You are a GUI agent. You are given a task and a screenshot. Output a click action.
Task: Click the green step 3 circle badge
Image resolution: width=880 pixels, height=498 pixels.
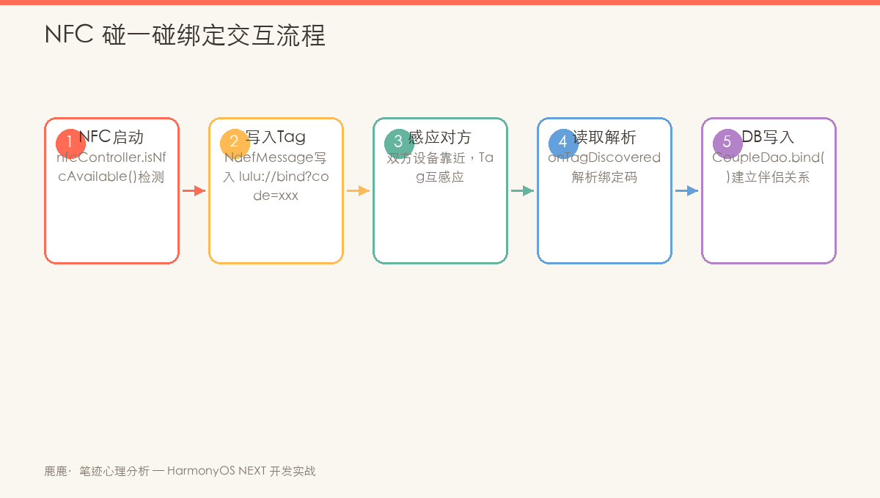tap(399, 142)
